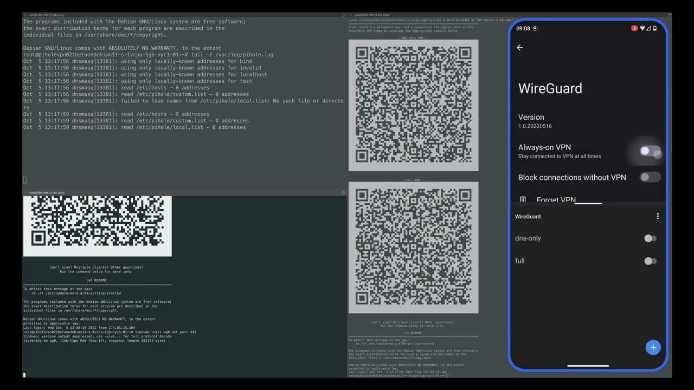694x390 pixels.
Task: Tap the Forget VPN trash icon
Action: (523, 200)
